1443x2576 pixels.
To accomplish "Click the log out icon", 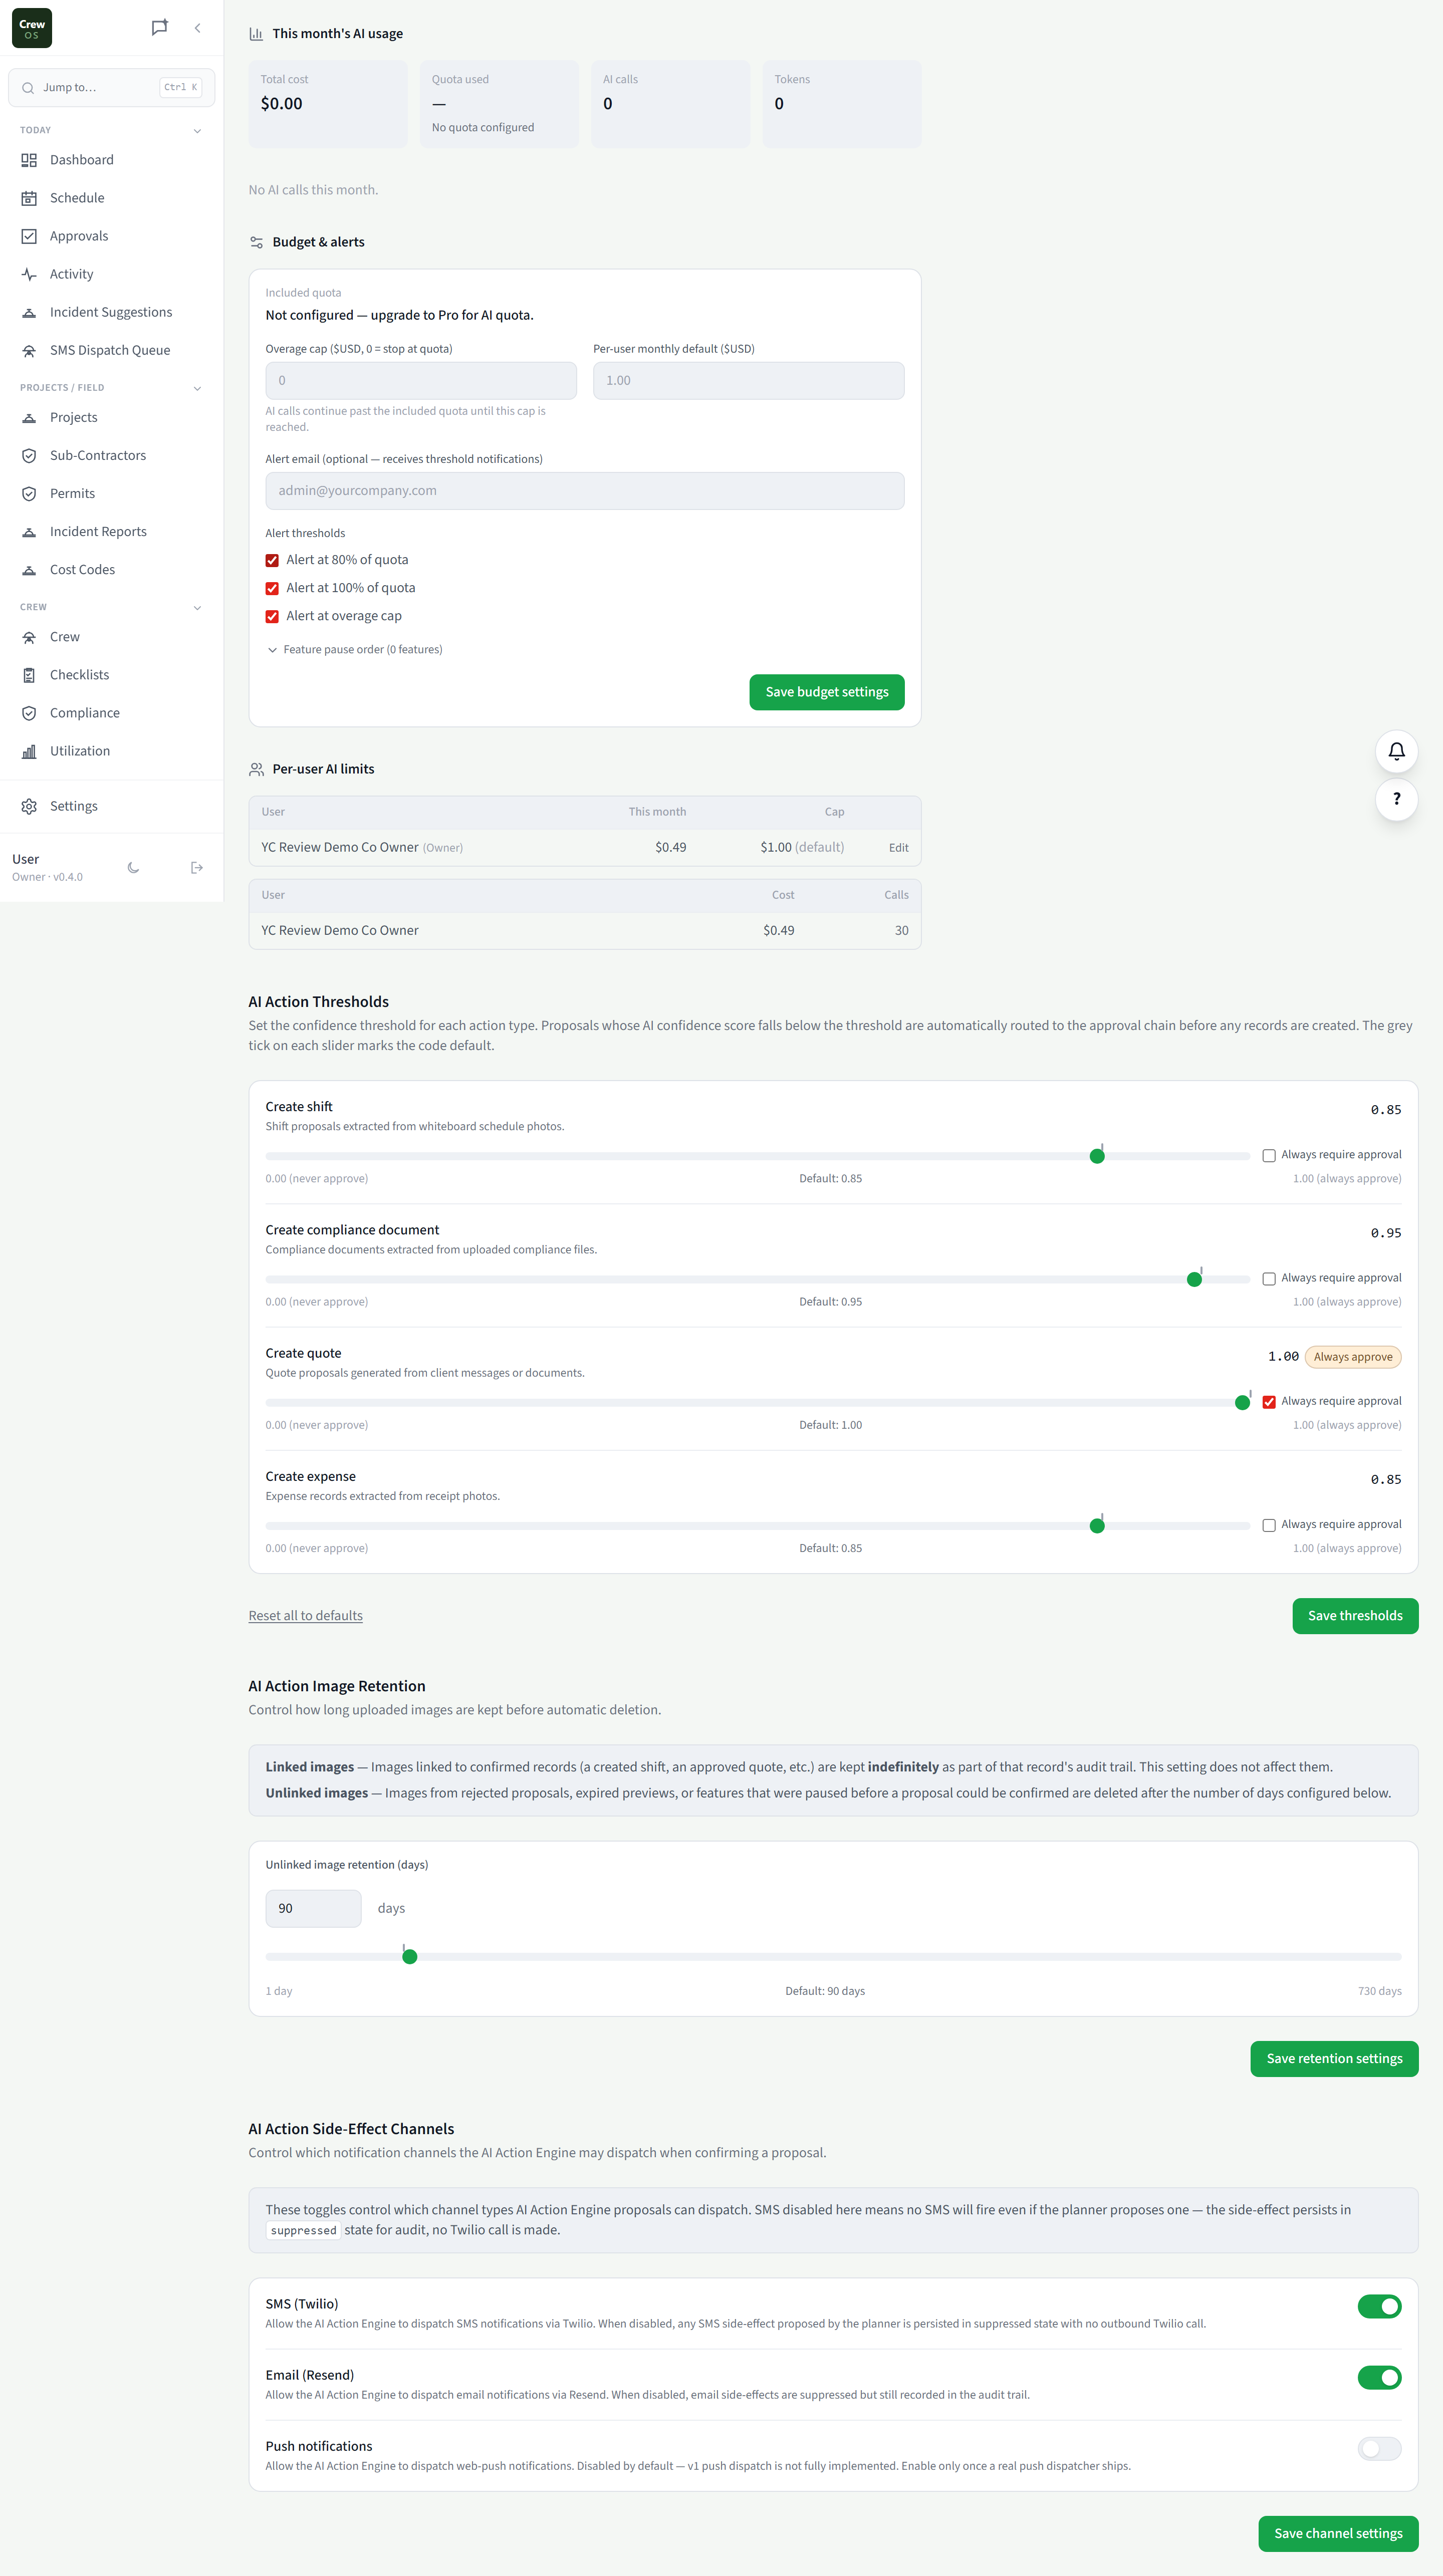I will (x=197, y=868).
